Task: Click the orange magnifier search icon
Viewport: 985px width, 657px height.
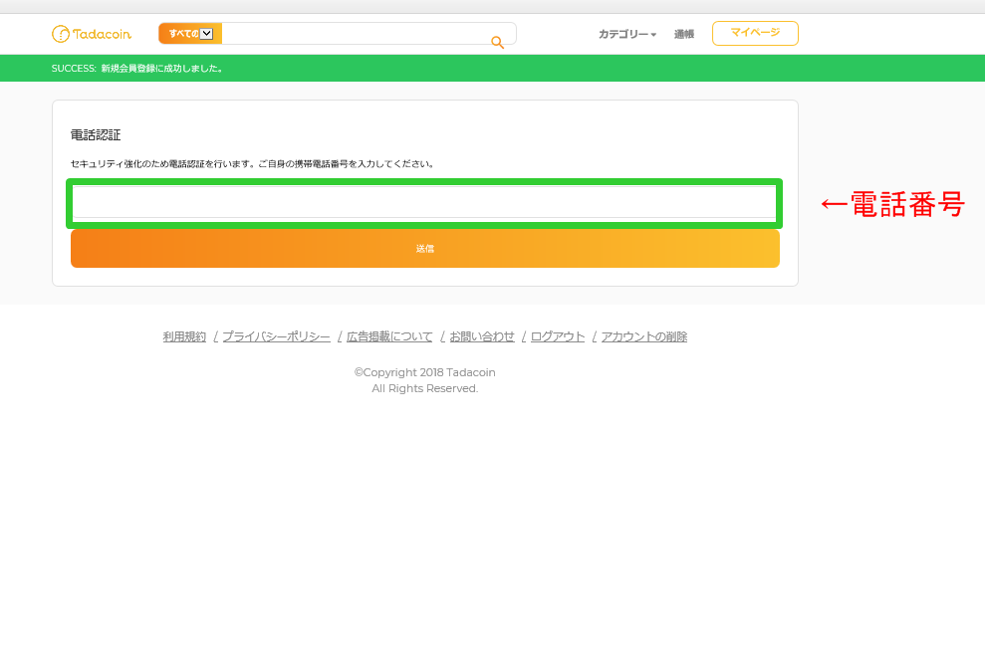Action: tap(497, 42)
